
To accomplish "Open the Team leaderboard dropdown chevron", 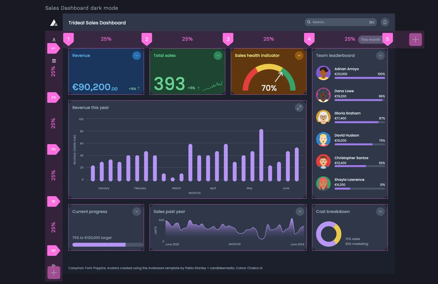I will tap(380, 56).
